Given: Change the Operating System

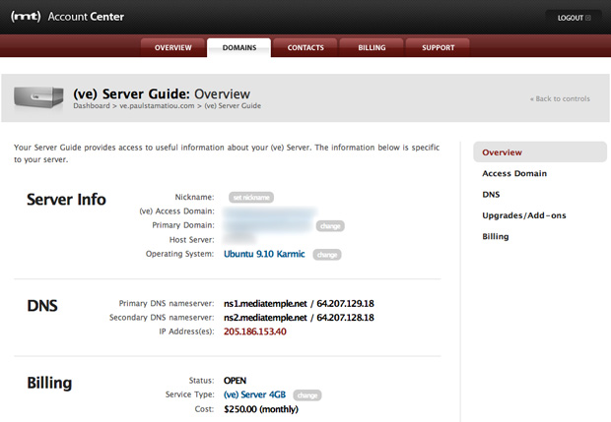Looking at the screenshot, I should click(x=327, y=255).
